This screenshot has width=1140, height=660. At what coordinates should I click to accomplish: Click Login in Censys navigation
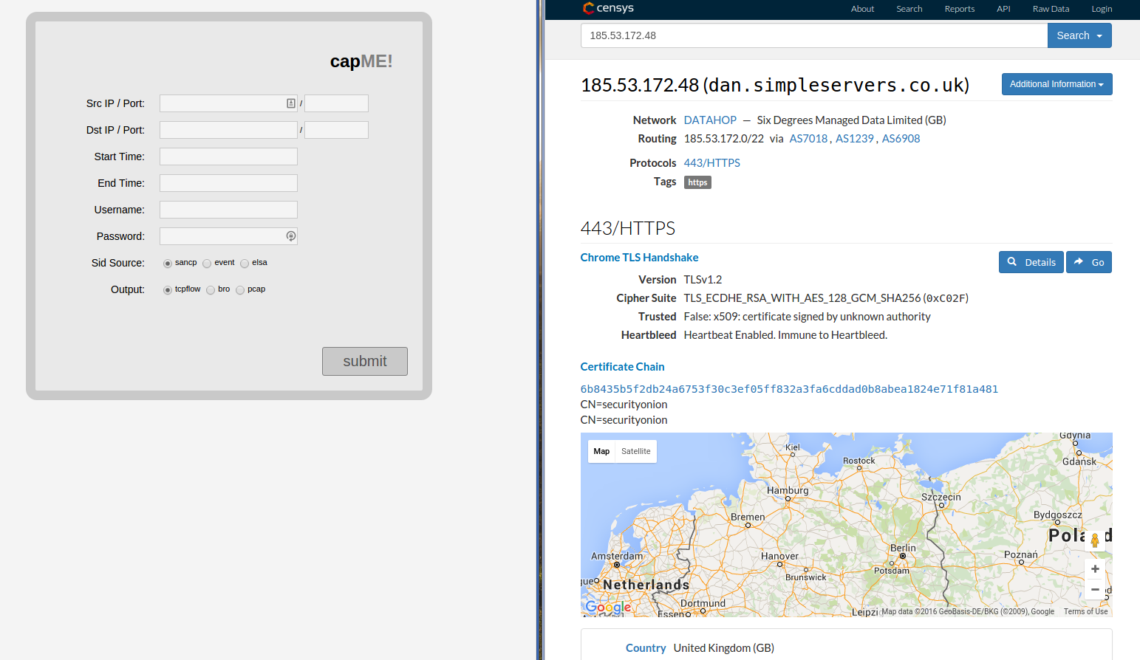pyautogui.click(x=1102, y=9)
